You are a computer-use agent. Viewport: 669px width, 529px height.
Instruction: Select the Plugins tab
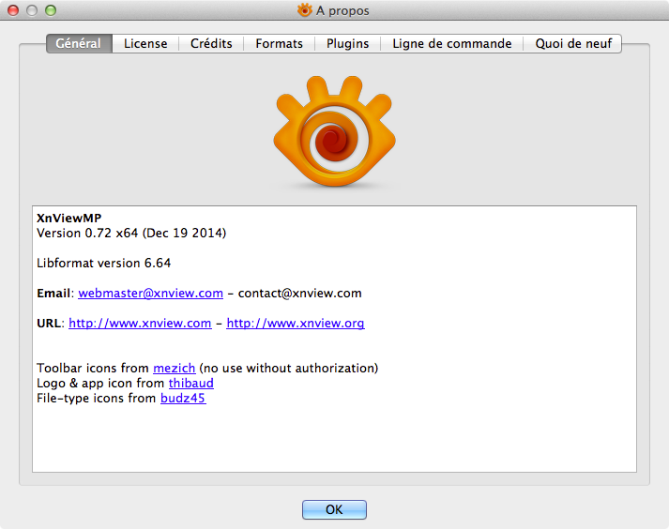347,43
